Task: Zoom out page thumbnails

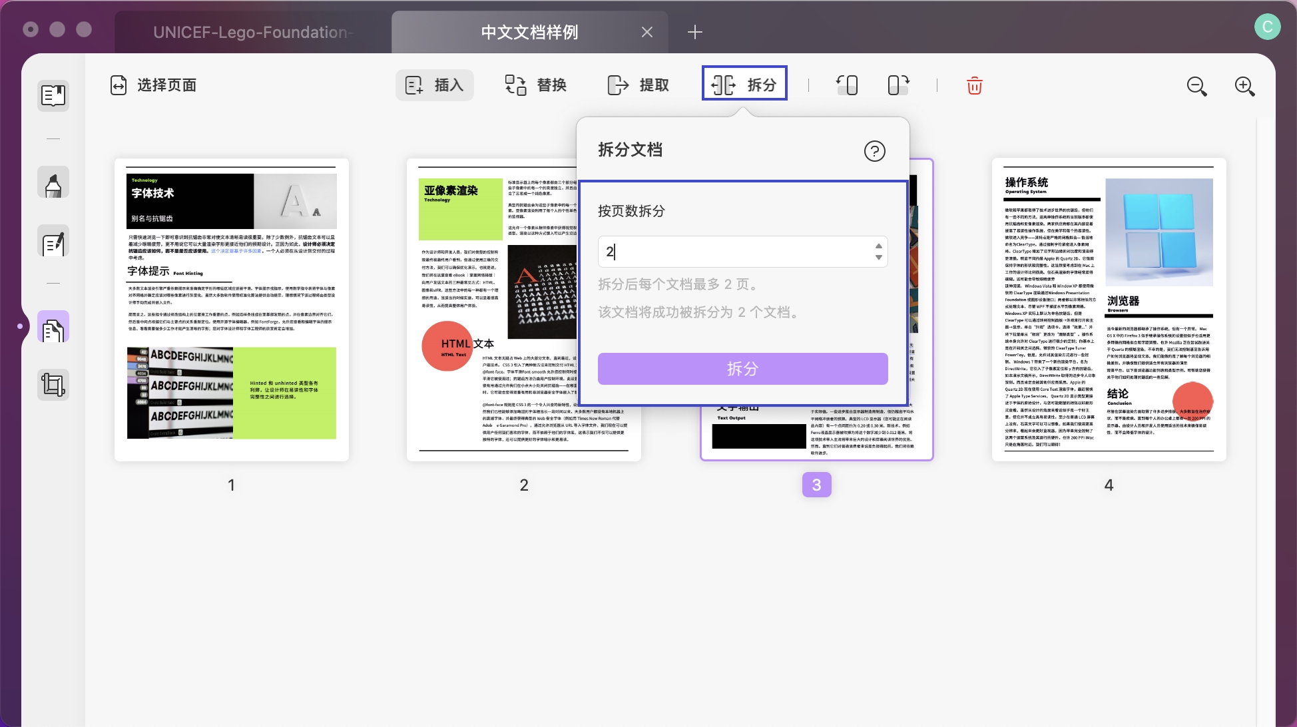Action: (1196, 86)
